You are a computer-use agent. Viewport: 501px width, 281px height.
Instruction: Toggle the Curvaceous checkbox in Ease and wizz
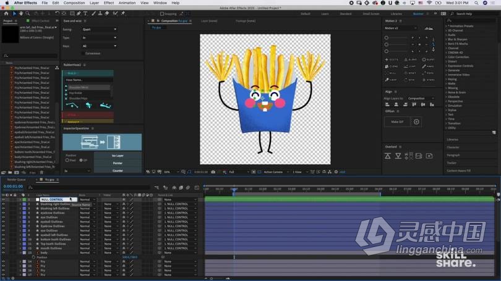[83, 54]
